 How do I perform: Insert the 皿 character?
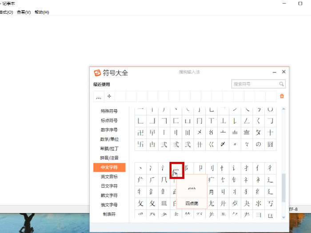164,203
